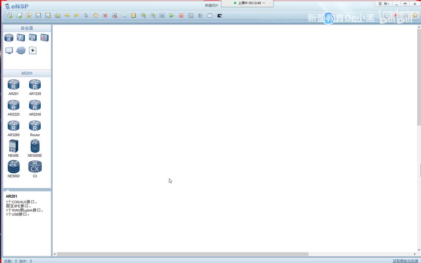The height and width of the screenshot is (263, 421).
Task: Click the 新建拓扑 title text
Action: (x=212, y=5)
